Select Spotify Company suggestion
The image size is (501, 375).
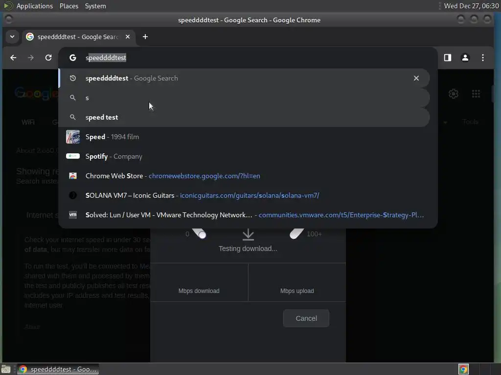point(244,156)
